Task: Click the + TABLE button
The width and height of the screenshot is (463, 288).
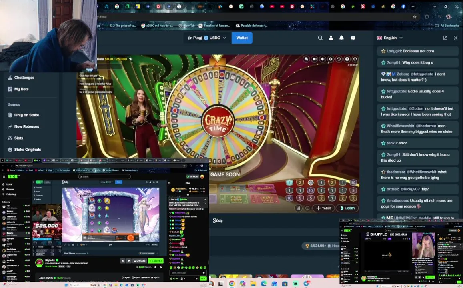Action: pos(324,208)
